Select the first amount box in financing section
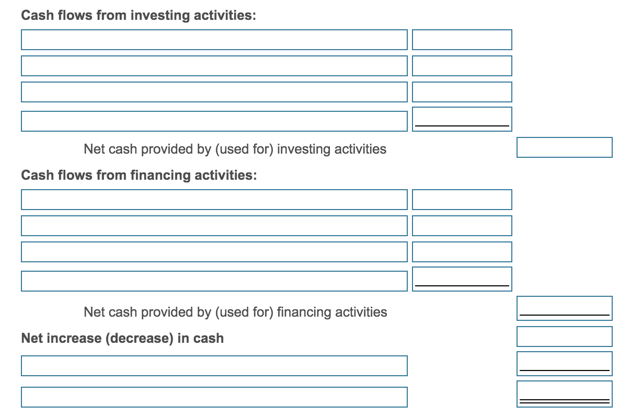The height and width of the screenshot is (417, 642). coord(462,200)
